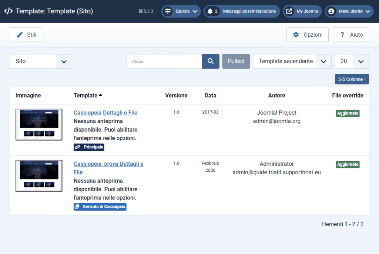Click the question mark icon on Aiuto
Viewport: 379px width, 254px height.
click(x=342, y=34)
